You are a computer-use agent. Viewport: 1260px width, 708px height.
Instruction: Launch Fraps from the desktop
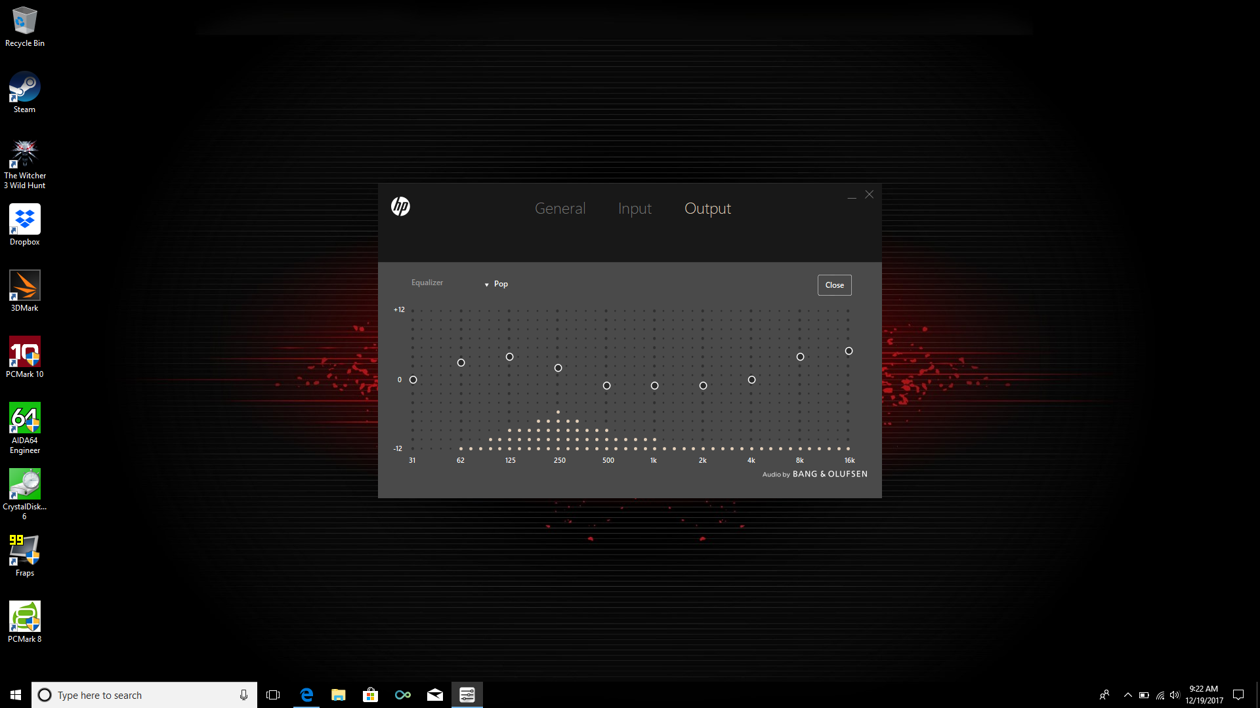pos(24,551)
